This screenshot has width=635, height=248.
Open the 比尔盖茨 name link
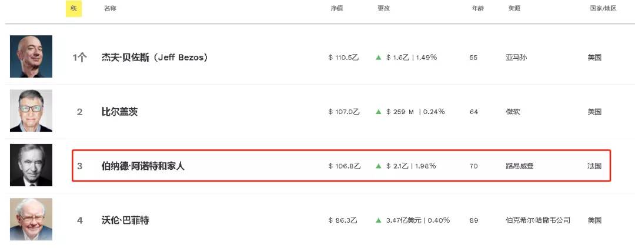coord(120,112)
